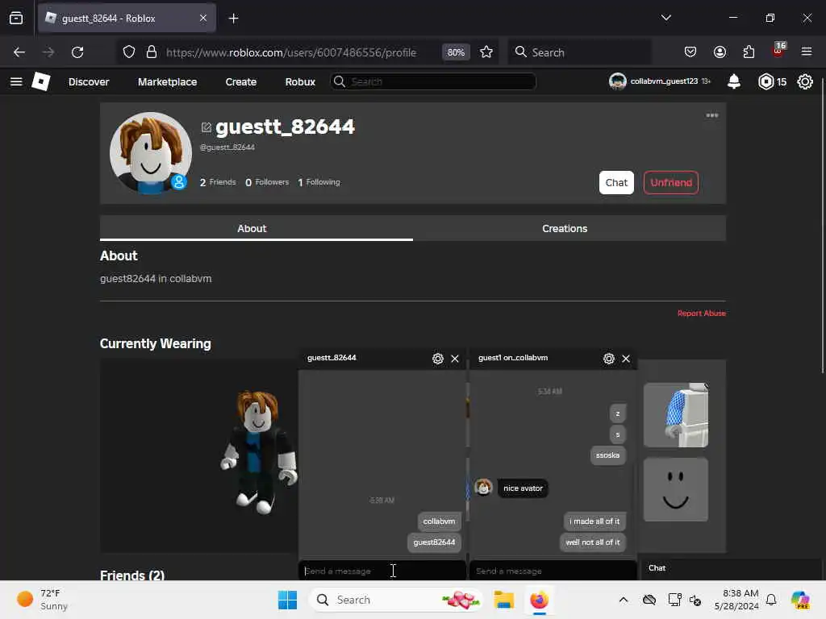Viewport: 826px width, 619px height.
Task: Switch to the Creations tab
Action: (x=569, y=228)
